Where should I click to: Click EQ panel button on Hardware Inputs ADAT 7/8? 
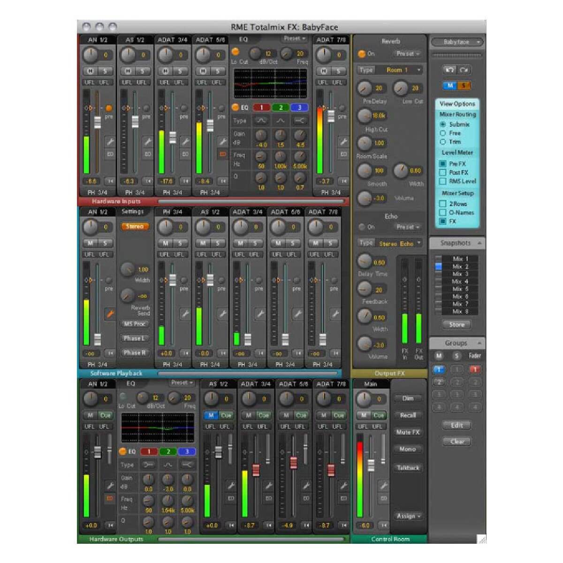point(343,154)
